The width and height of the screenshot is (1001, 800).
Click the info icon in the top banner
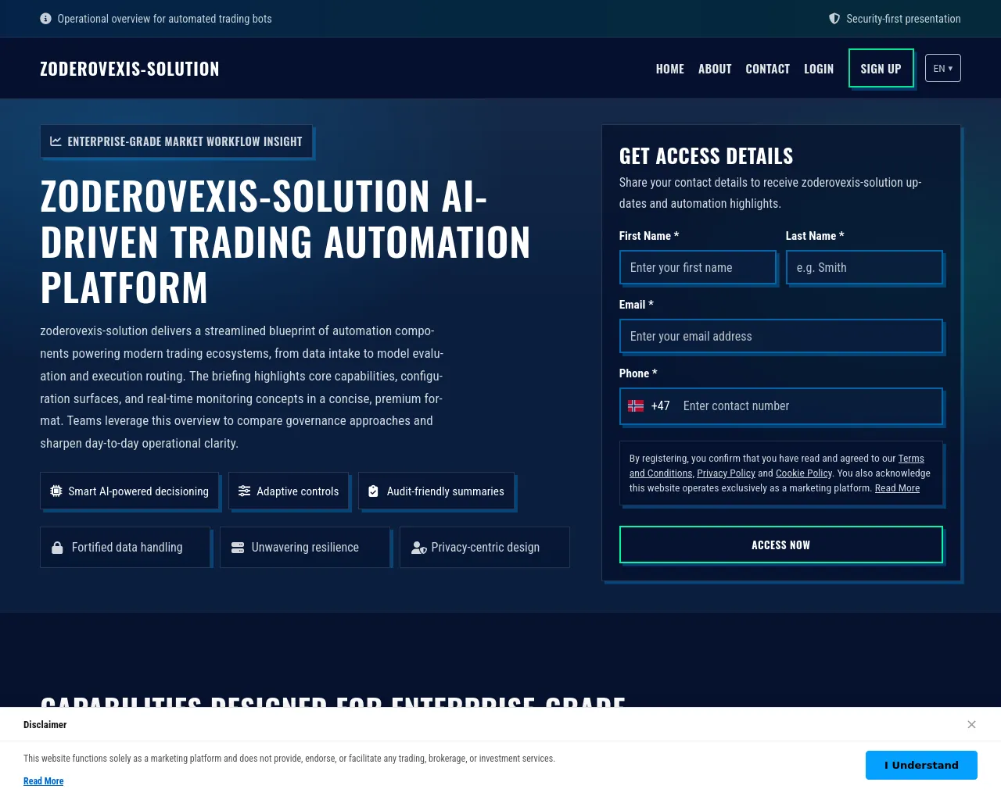click(45, 19)
